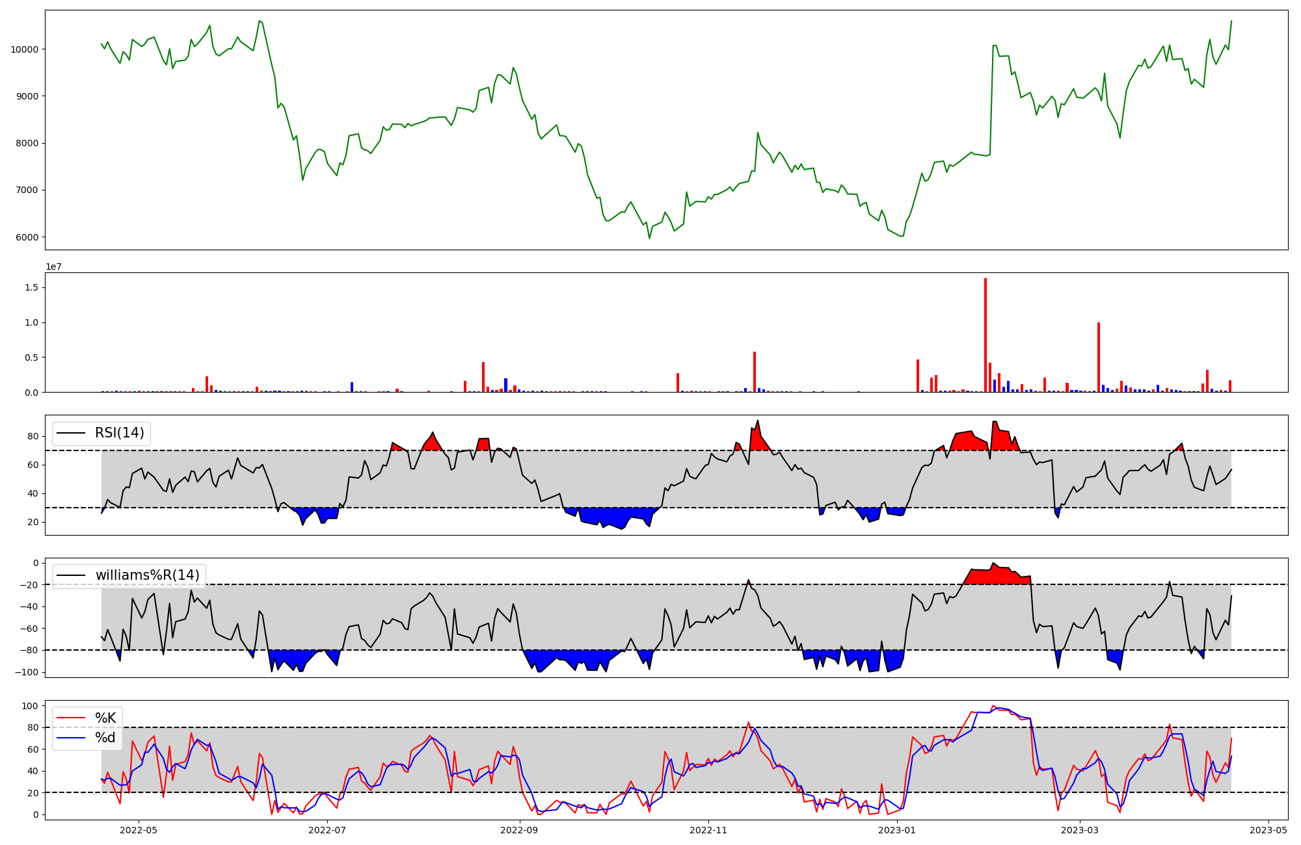
Task: Click the 1e7 exponent label on volume chart
Action: tap(53, 267)
